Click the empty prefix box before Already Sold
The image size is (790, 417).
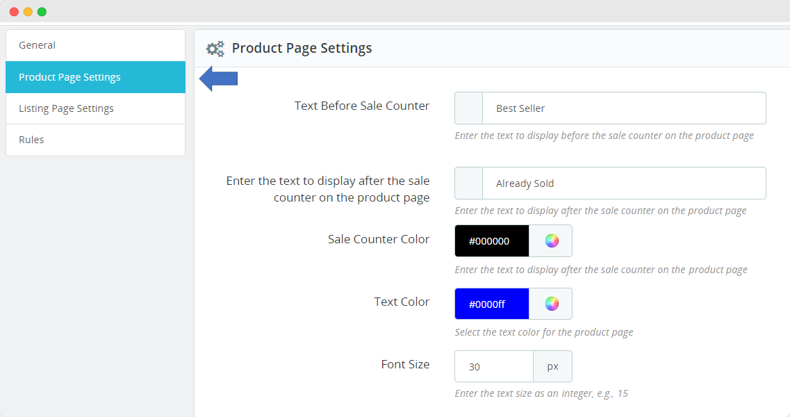(468, 183)
